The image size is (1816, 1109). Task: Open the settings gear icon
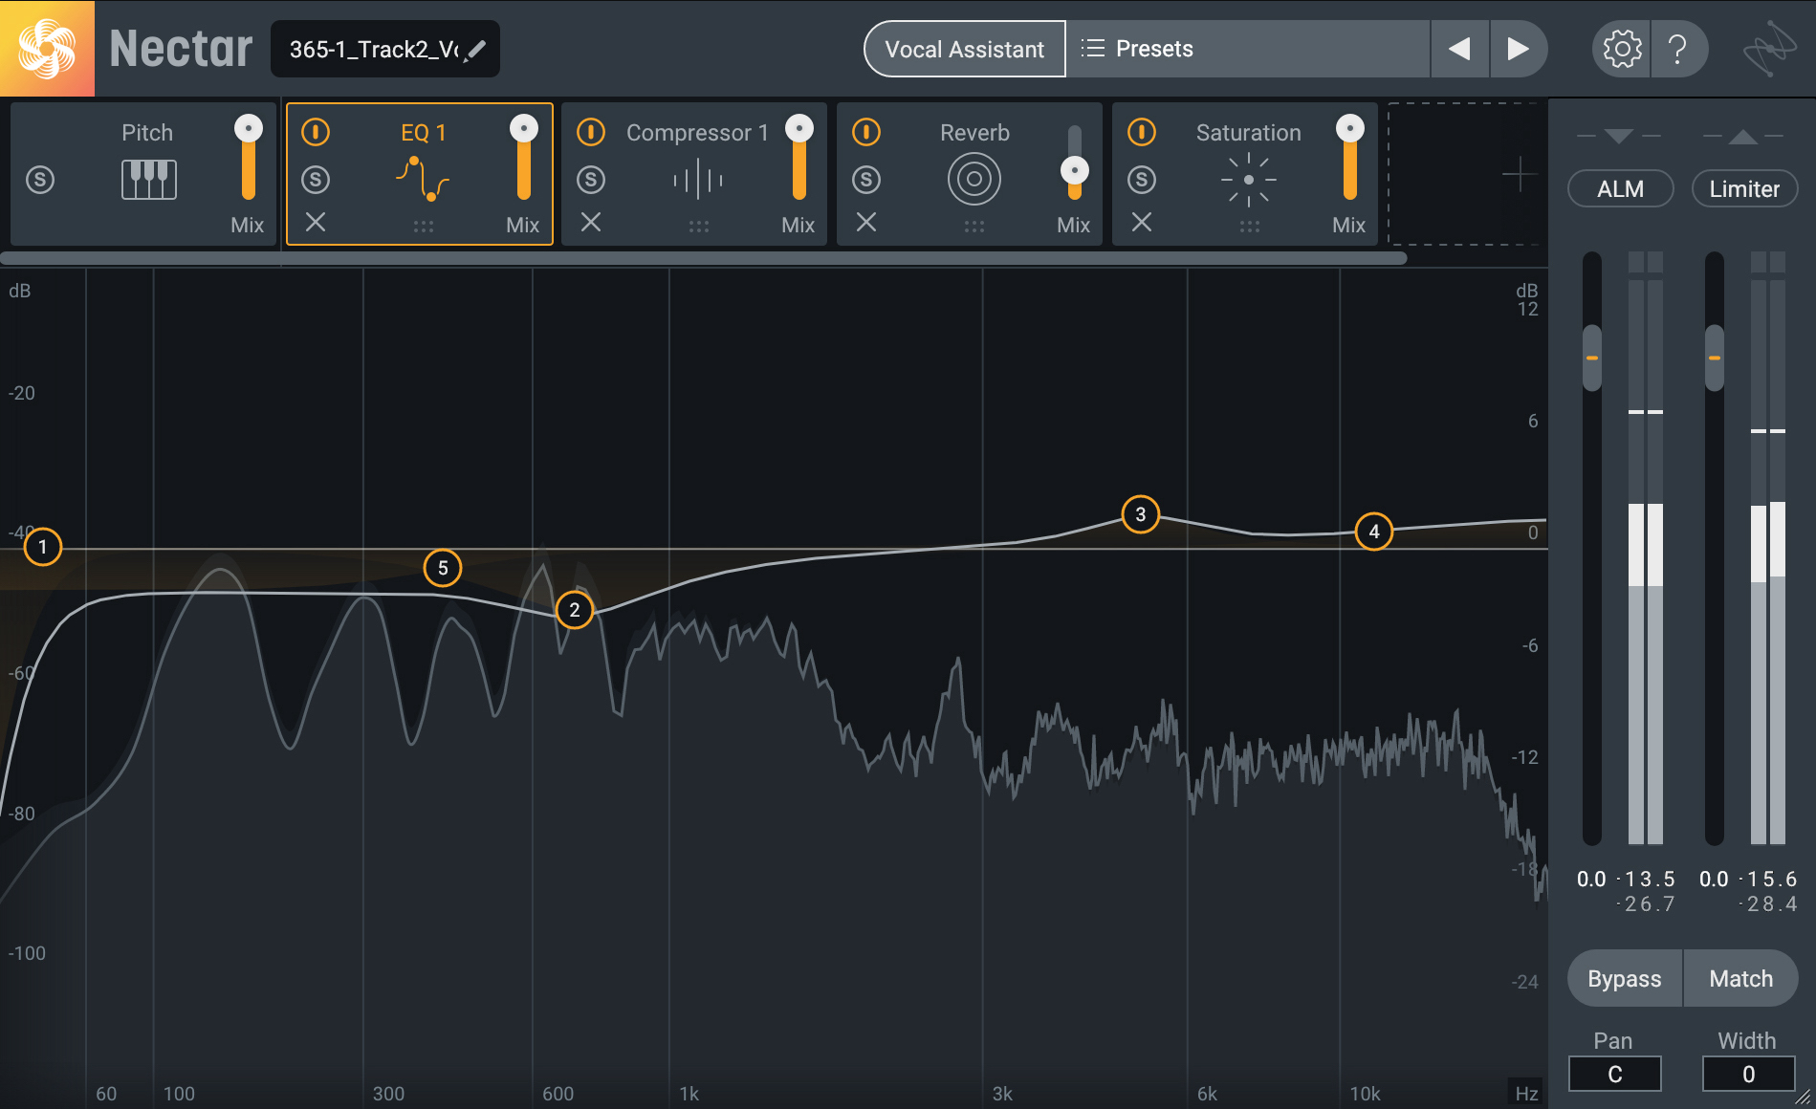pos(1622,49)
